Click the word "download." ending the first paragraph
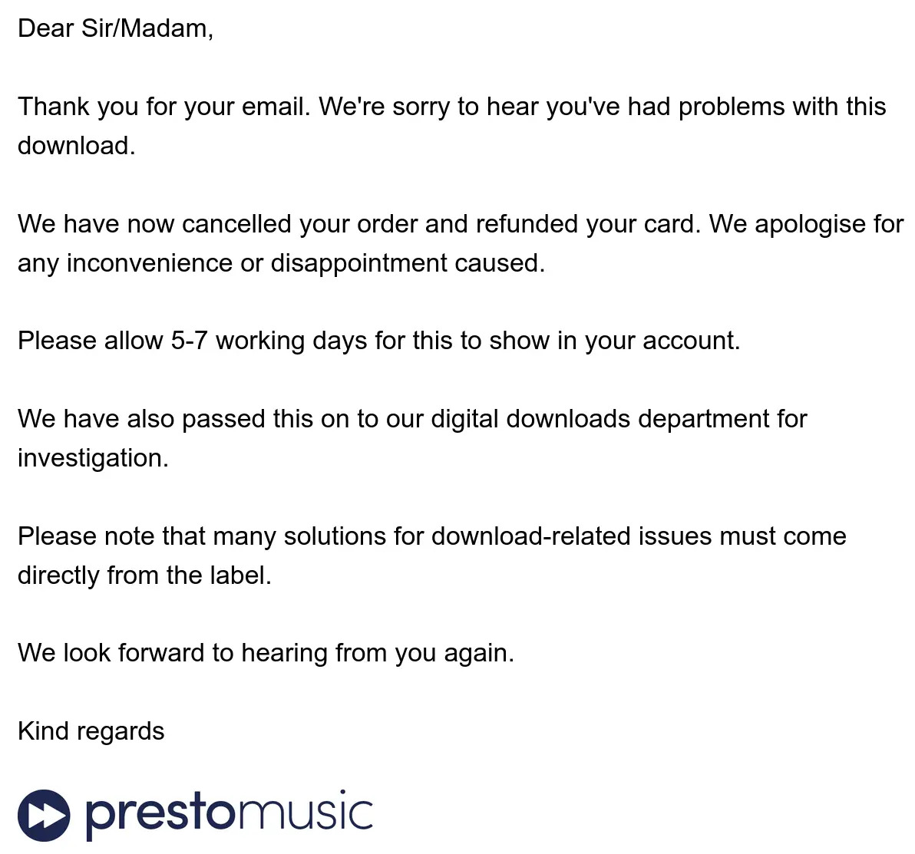This screenshot has height=854, width=915. [x=77, y=146]
